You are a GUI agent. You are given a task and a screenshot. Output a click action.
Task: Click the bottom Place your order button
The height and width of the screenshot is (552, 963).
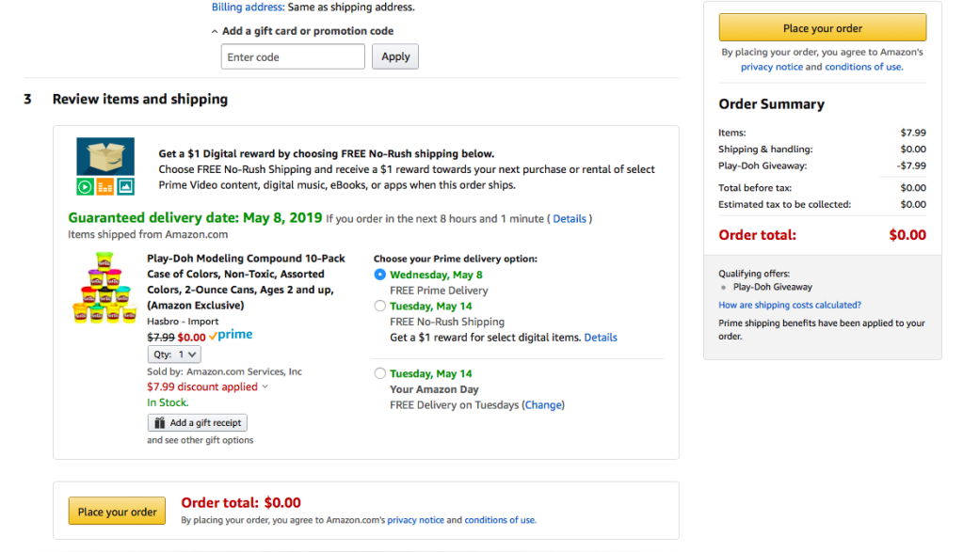(117, 512)
